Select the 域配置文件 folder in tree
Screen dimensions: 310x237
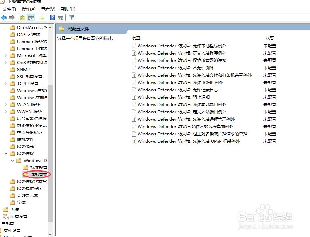(35, 174)
